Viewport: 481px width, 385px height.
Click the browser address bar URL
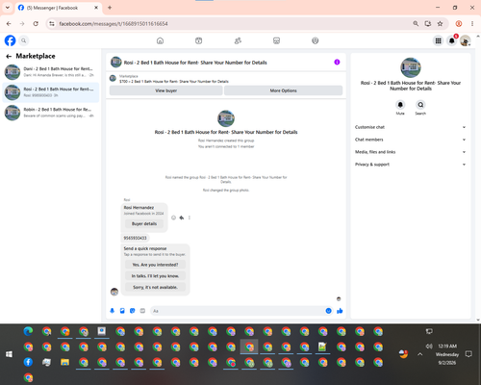[114, 24]
